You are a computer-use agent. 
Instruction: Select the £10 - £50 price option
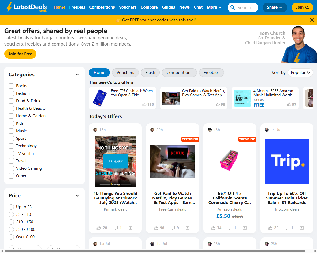click(11, 222)
